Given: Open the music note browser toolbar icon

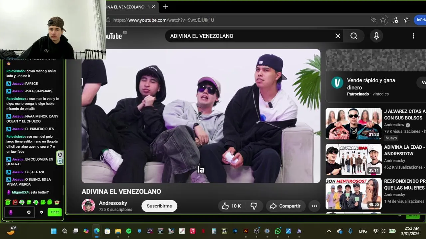Looking at the screenshot, I should [x=395, y=20].
